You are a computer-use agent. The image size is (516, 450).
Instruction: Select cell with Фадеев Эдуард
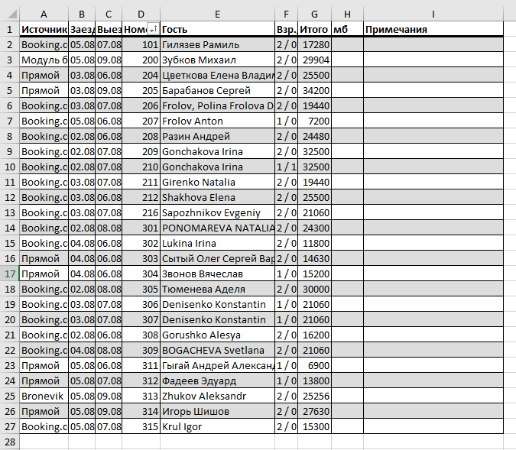coord(217,380)
